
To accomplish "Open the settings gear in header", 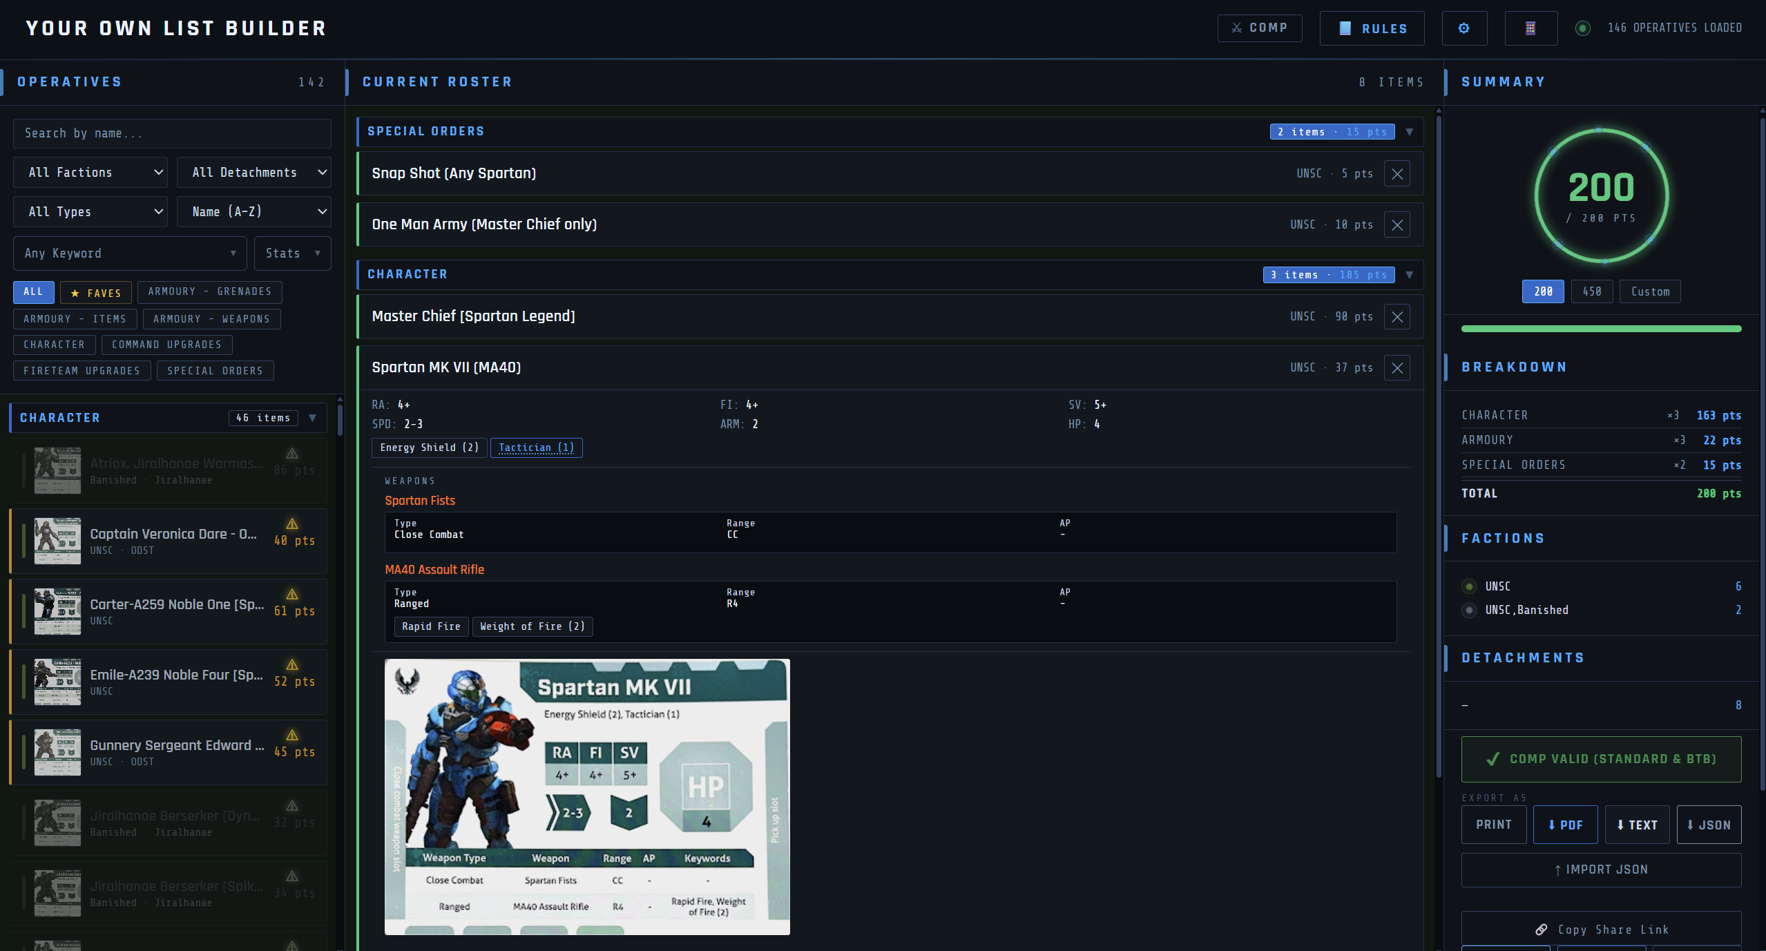I will pyautogui.click(x=1463, y=28).
